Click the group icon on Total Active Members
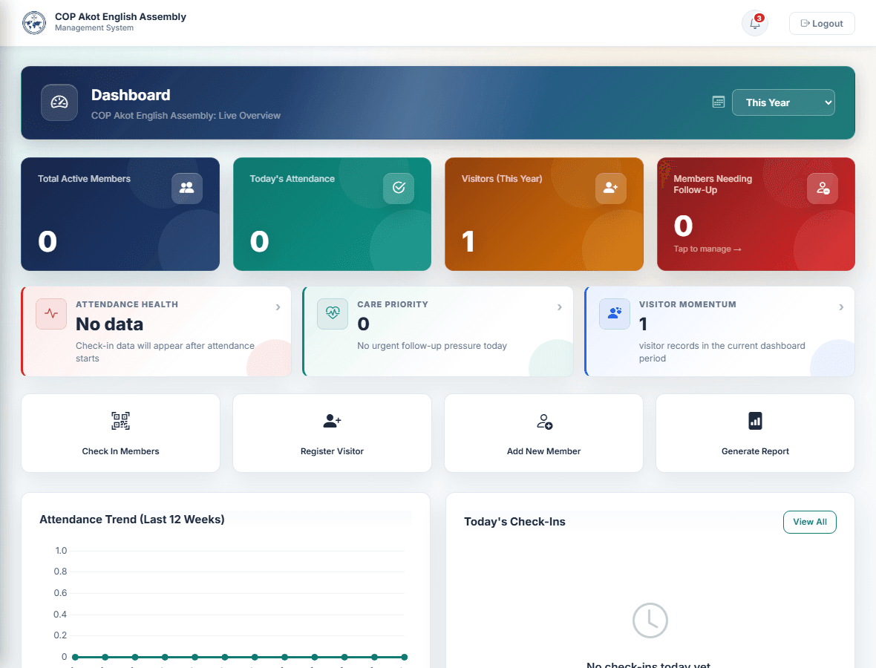The width and height of the screenshot is (876, 668). [x=186, y=189]
